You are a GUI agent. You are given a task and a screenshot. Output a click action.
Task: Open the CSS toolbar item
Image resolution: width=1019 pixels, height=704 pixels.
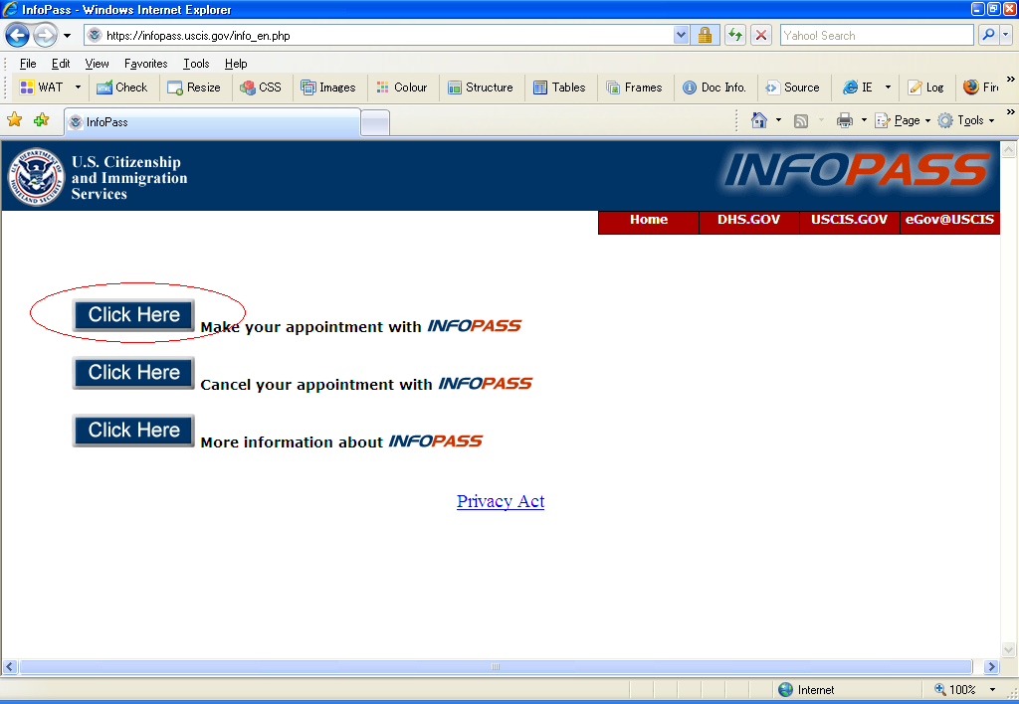(x=261, y=88)
